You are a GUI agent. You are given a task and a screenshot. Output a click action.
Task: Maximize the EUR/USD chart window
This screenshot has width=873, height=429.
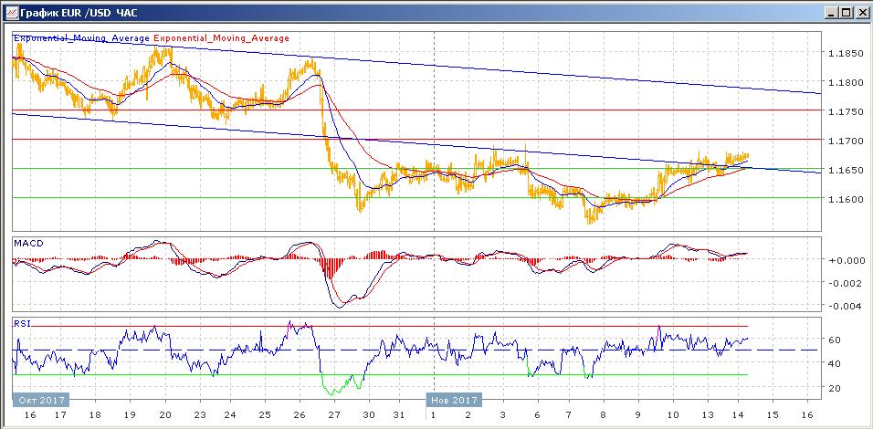click(x=845, y=12)
